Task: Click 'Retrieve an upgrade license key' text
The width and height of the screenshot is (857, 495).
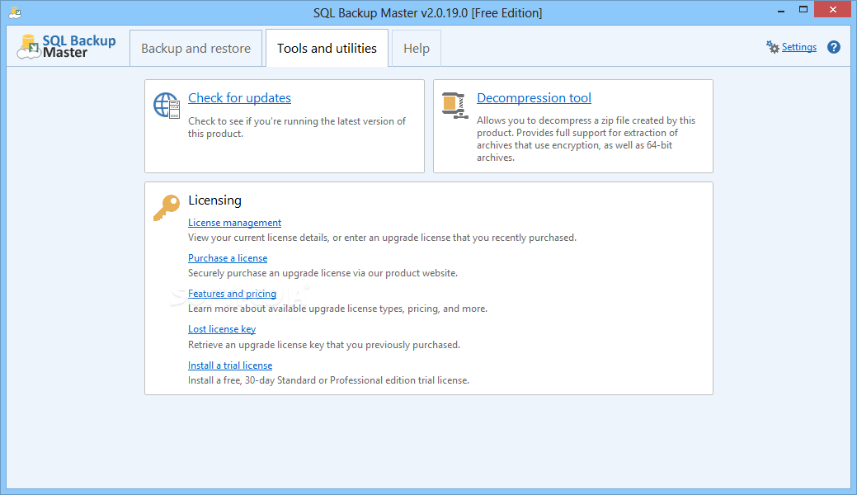Action: (x=324, y=345)
